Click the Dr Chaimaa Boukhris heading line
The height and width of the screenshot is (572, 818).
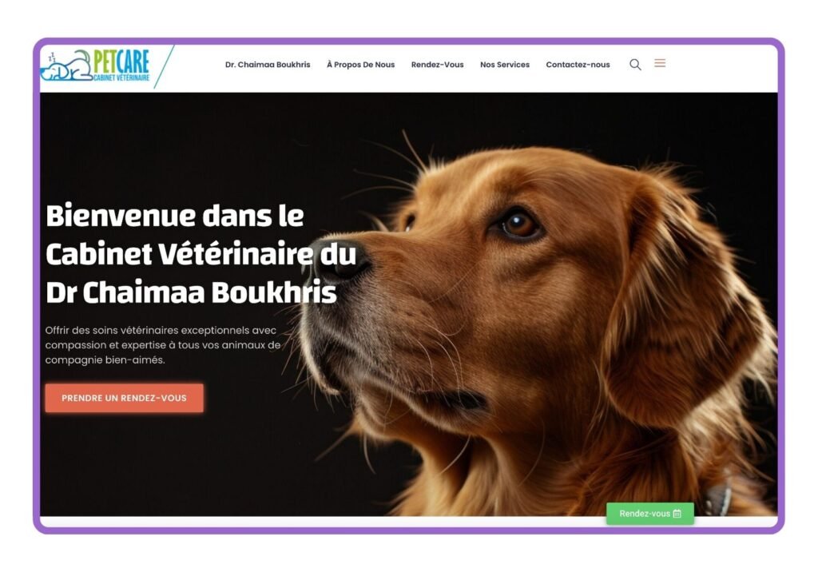pyautogui.click(x=191, y=292)
